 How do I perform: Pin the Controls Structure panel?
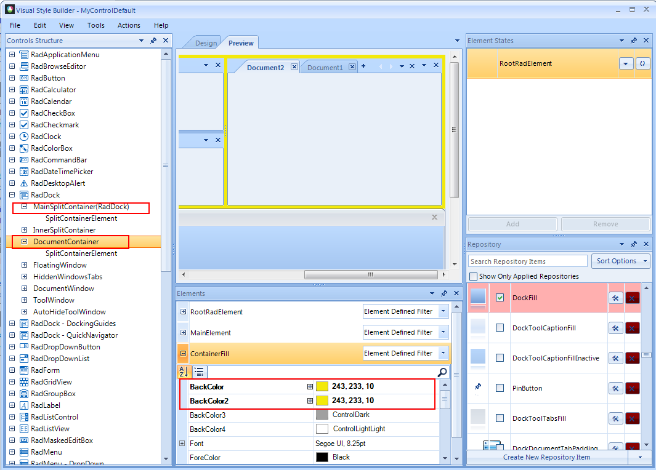(153, 41)
